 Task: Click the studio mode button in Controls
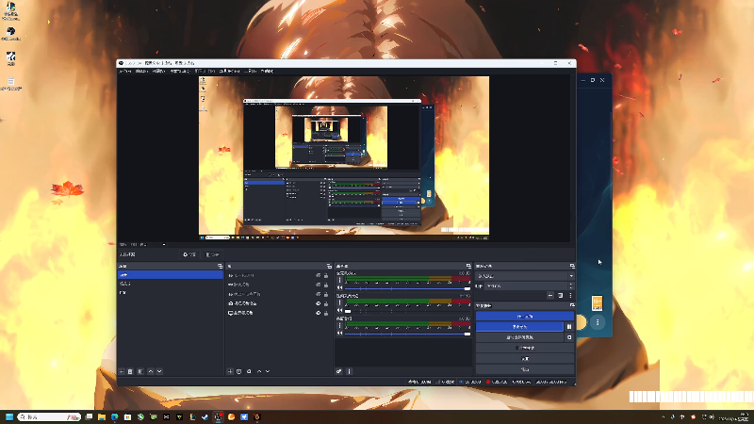[525, 348]
